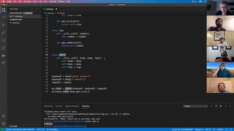Image resolution: width=234 pixels, height=131 pixels.
Task: Close the terminal panel
Action: pos(230,106)
